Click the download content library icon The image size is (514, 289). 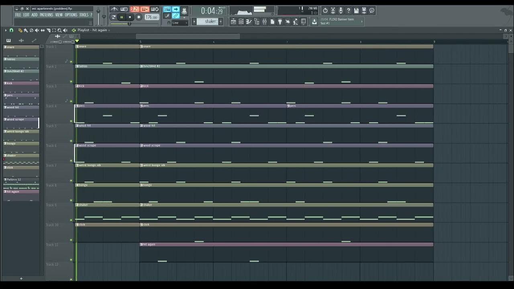pos(314,22)
